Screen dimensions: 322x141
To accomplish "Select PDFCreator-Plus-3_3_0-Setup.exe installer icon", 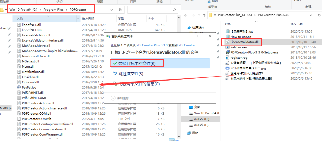I will [x=227, y=52].
